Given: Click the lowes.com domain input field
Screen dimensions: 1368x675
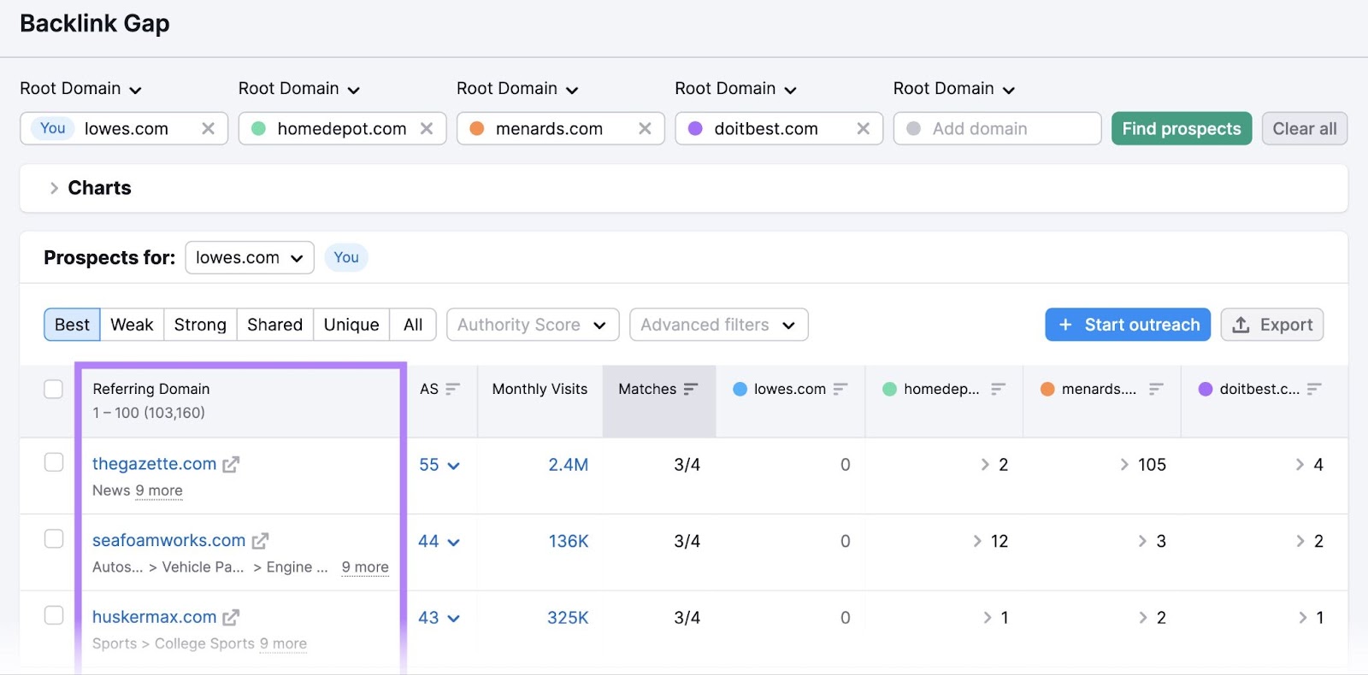Looking at the screenshot, I should coord(124,128).
